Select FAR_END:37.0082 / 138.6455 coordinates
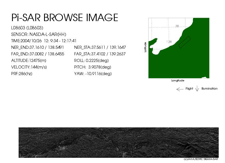Image resolution: width=225 pixels, height=163 pixels. [x=37, y=54]
